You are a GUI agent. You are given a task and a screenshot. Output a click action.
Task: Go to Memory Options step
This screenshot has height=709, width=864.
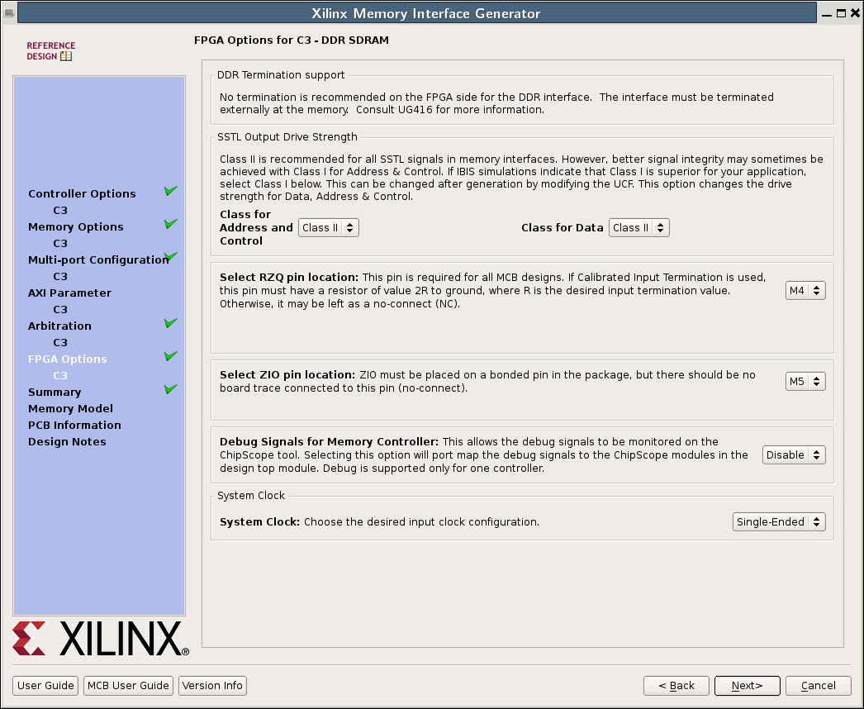tap(76, 227)
